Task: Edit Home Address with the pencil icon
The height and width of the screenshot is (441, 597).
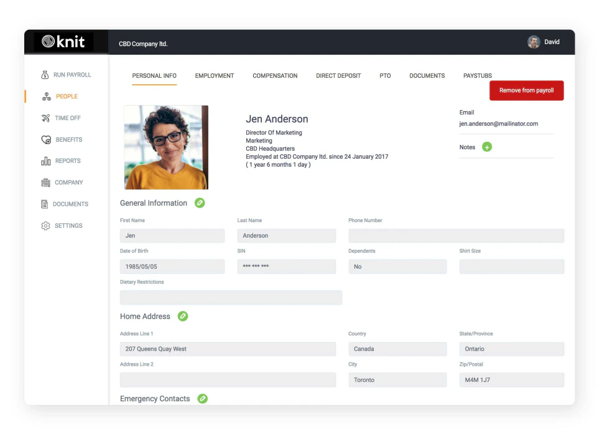Action: click(x=183, y=316)
